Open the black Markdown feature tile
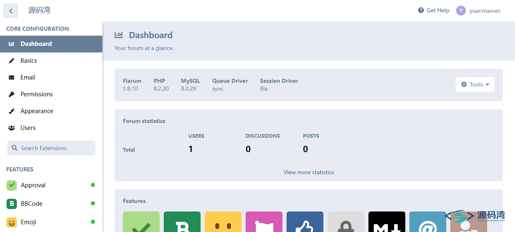515x232 pixels. (387, 222)
